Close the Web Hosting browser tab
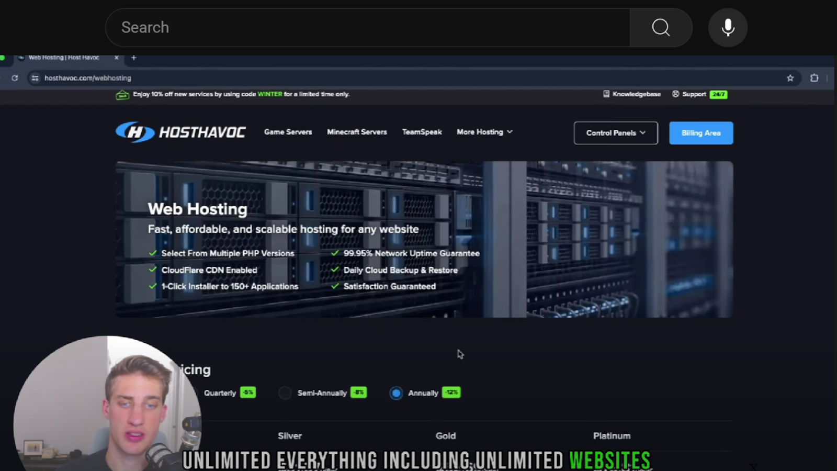The height and width of the screenshot is (471, 837). tap(117, 58)
